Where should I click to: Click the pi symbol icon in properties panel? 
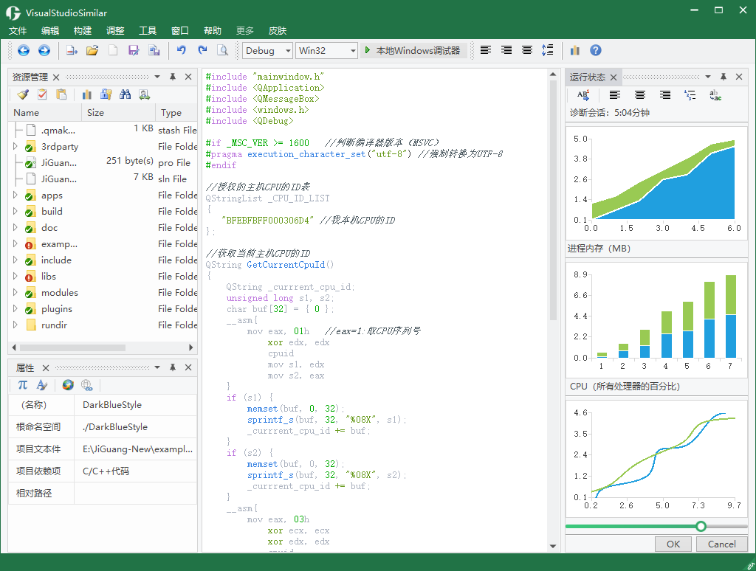coord(23,384)
